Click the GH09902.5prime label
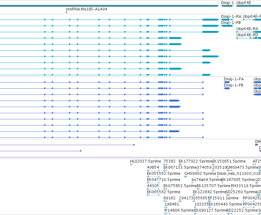Screen dimensions: 261x215 pos(200,174)
